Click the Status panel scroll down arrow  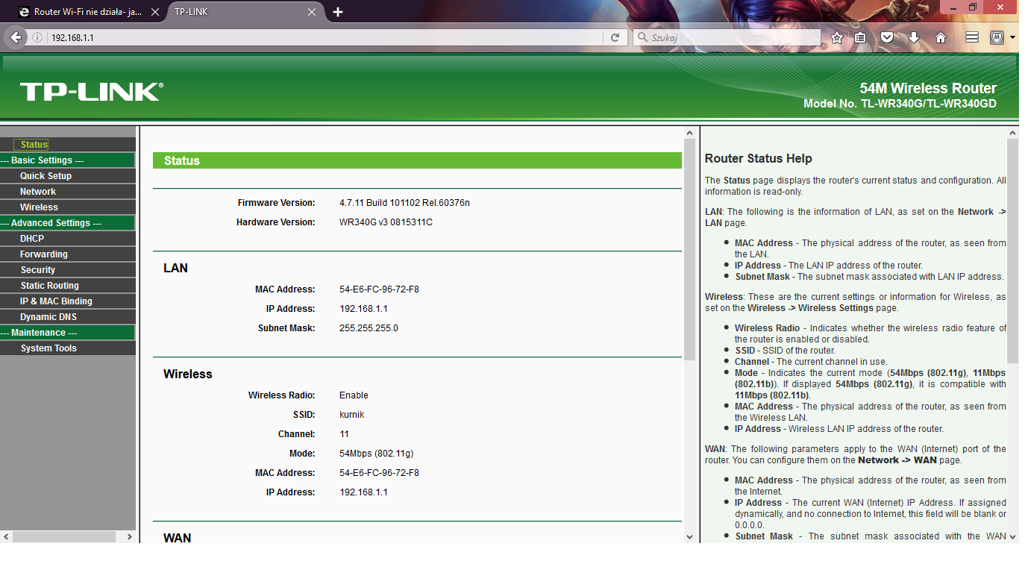tap(689, 536)
